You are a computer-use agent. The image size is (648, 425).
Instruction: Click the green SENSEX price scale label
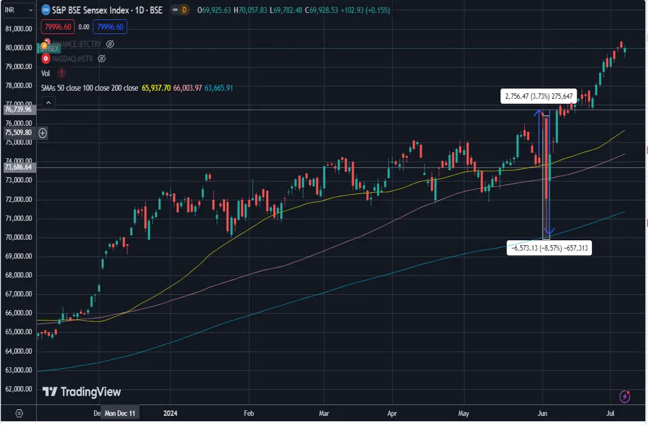49,49
